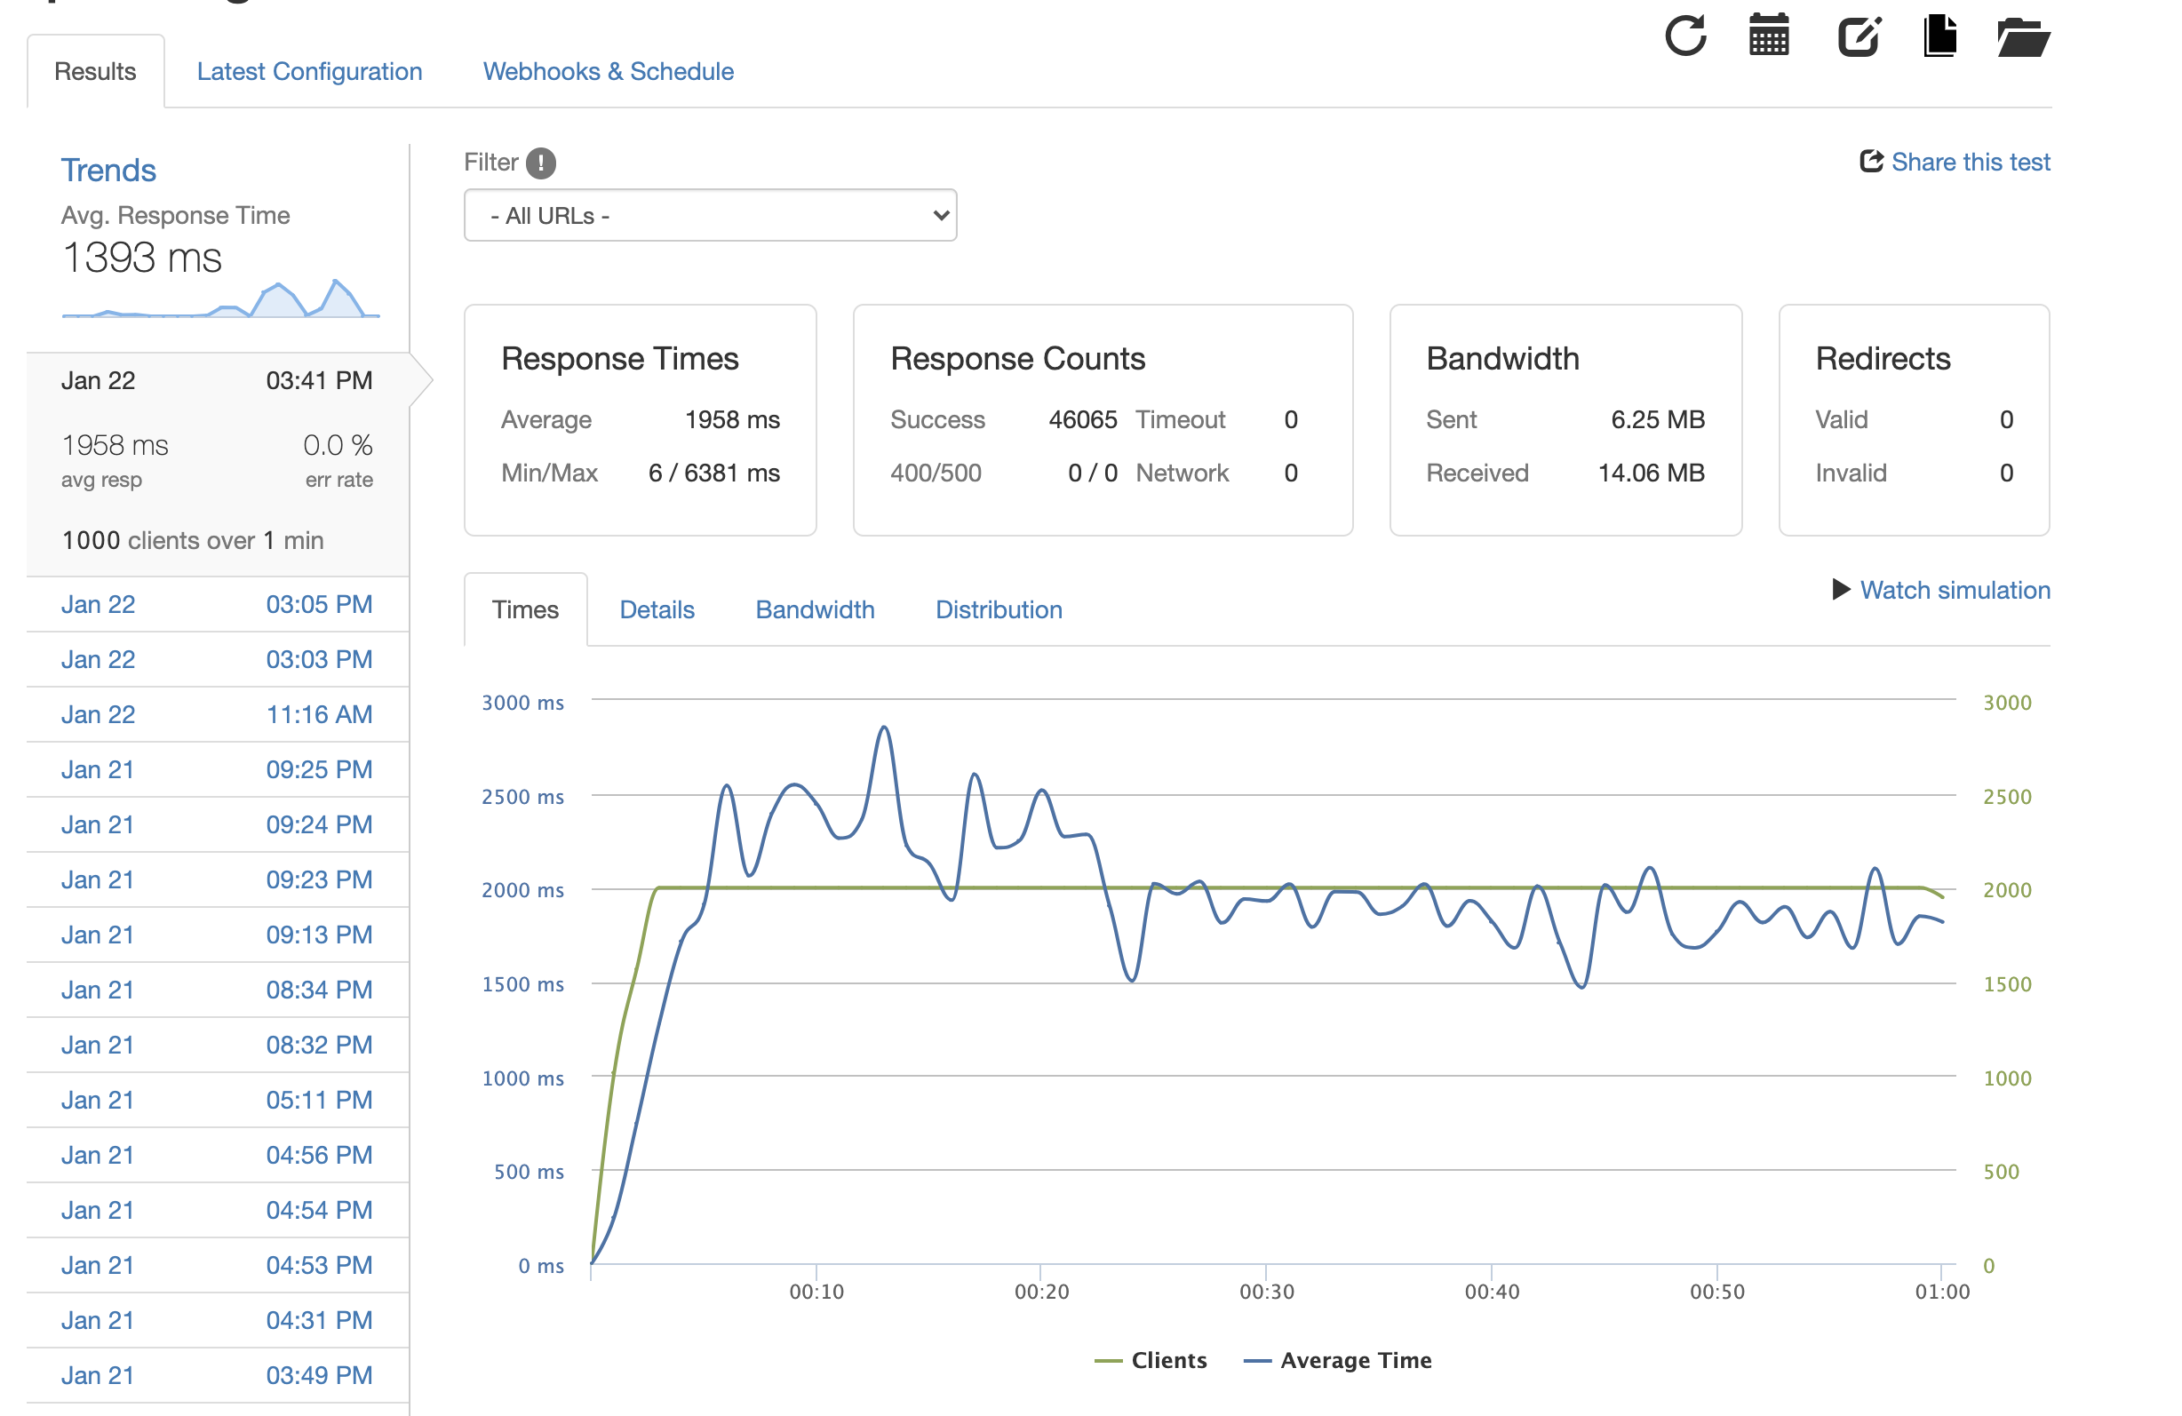Click the copy test document icon
The width and height of the screenshot is (2182, 1416).
click(1940, 36)
